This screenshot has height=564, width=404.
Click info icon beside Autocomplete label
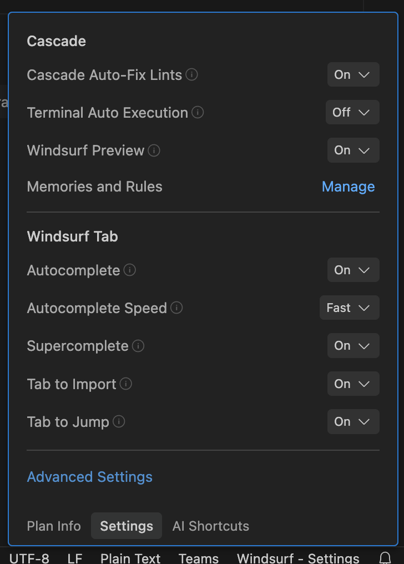(130, 270)
